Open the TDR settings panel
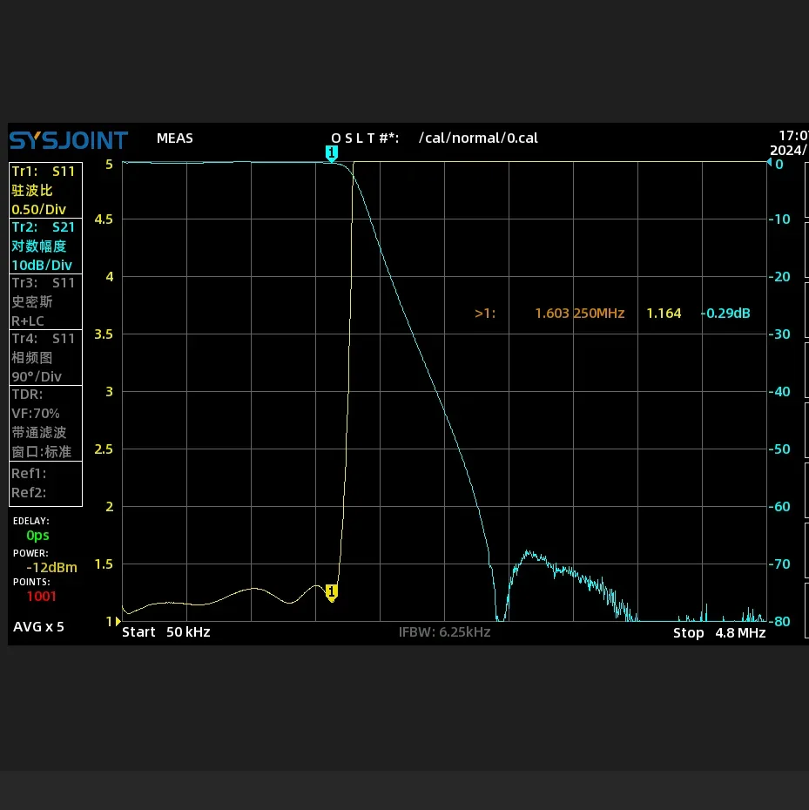809x810 pixels. 45,423
